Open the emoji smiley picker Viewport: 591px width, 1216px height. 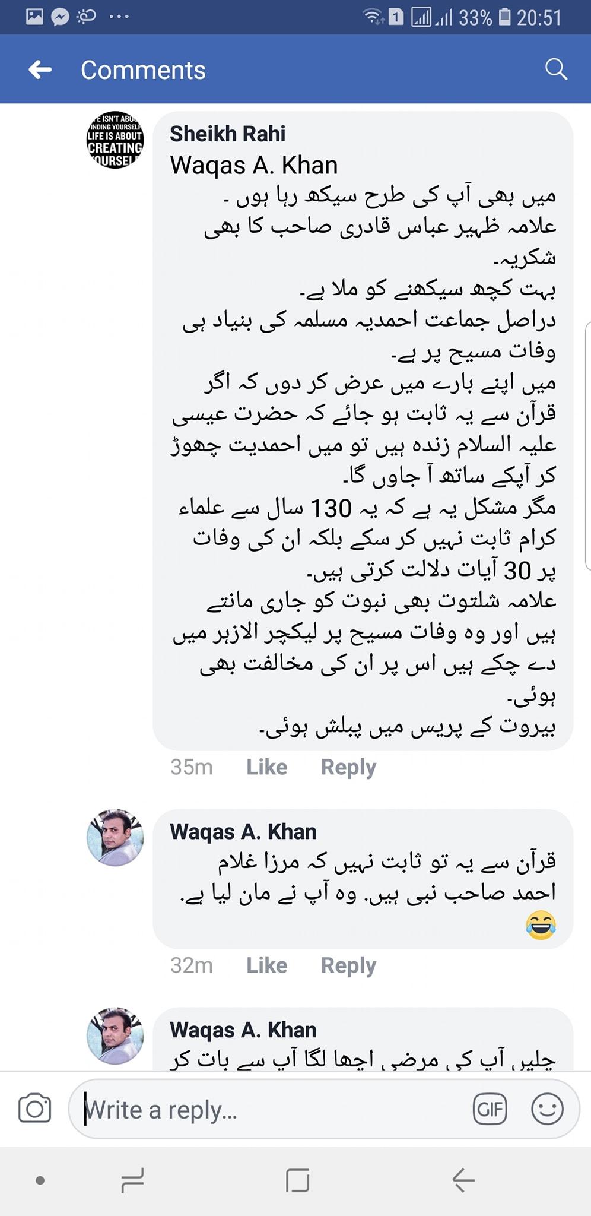pyautogui.click(x=546, y=1109)
